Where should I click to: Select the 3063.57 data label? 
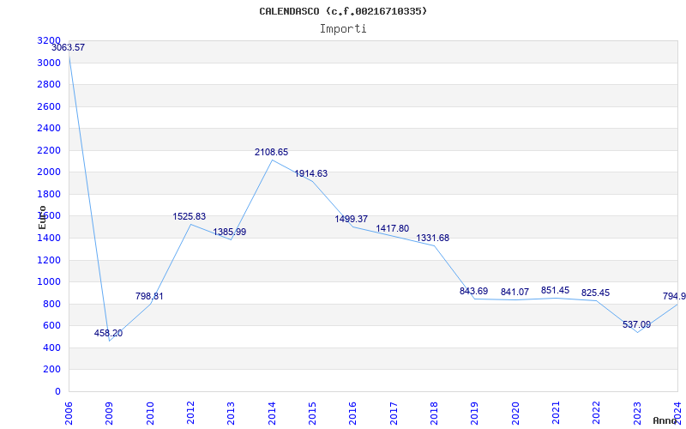click(69, 48)
